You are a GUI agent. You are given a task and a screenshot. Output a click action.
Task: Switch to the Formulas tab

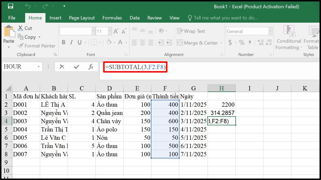click(112, 18)
